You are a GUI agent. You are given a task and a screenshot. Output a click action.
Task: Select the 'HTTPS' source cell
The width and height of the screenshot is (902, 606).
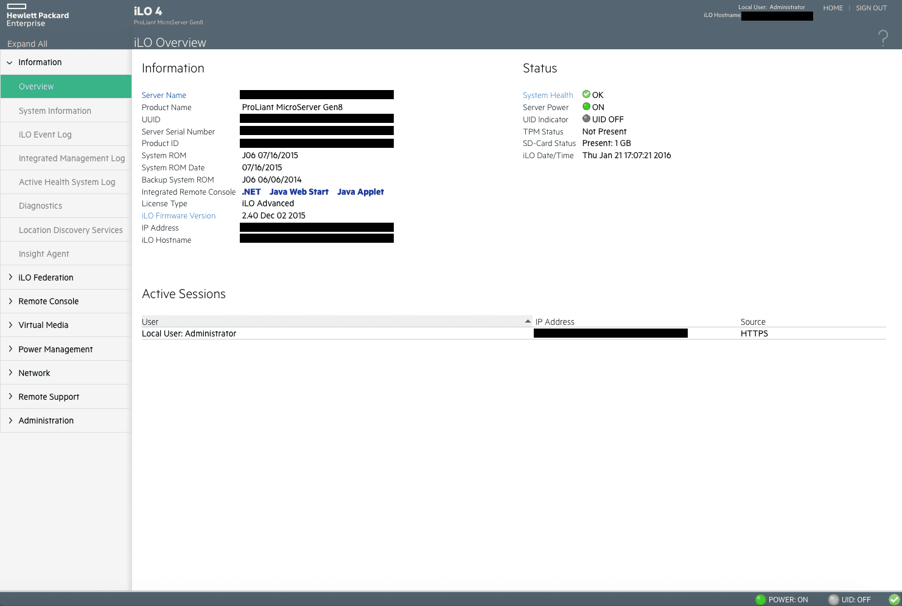(x=754, y=333)
